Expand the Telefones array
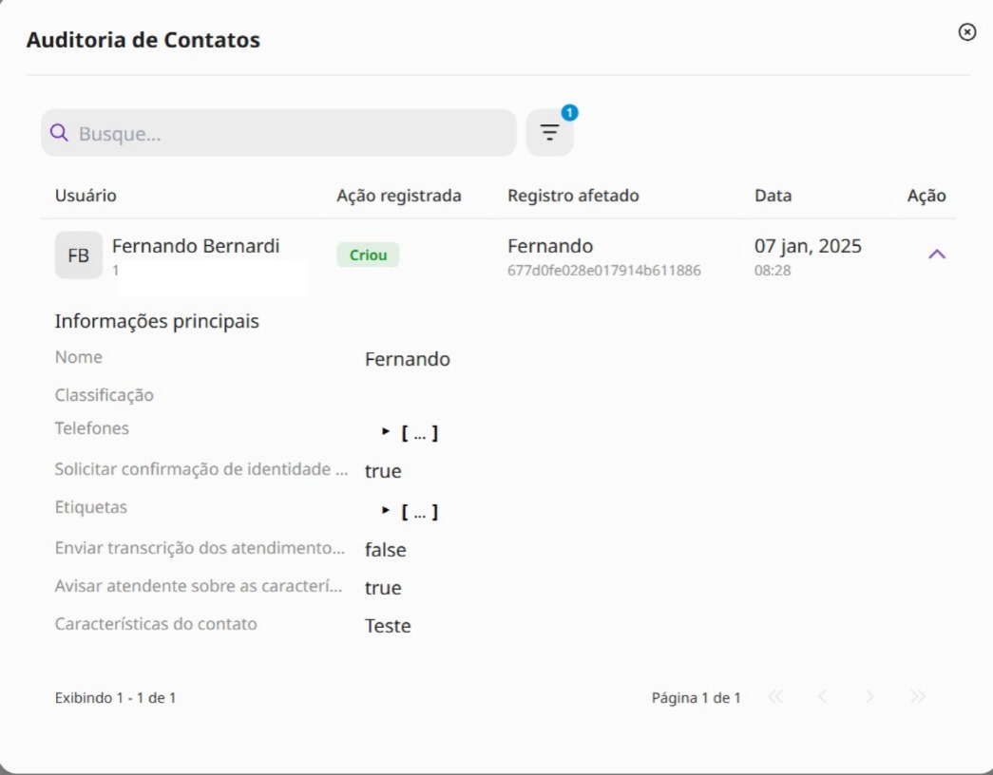The height and width of the screenshot is (775, 993). coord(409,433)
